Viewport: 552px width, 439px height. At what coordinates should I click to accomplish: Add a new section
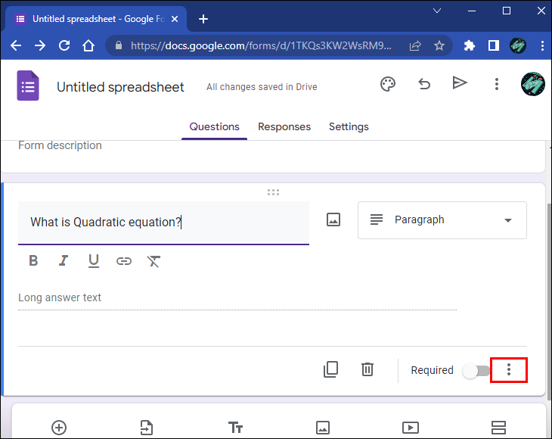pos(498,428)
